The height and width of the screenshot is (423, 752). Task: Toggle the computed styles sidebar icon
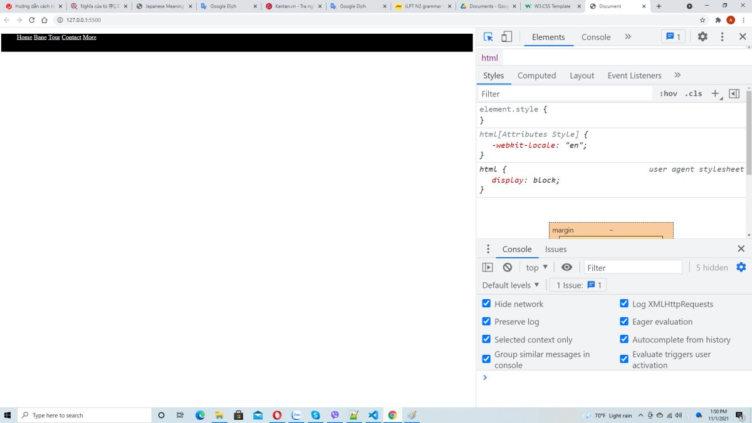point(734,94)
